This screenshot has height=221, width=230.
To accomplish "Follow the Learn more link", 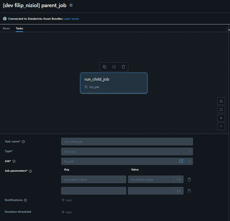I will pyautogui.click(x=71, y=19).
